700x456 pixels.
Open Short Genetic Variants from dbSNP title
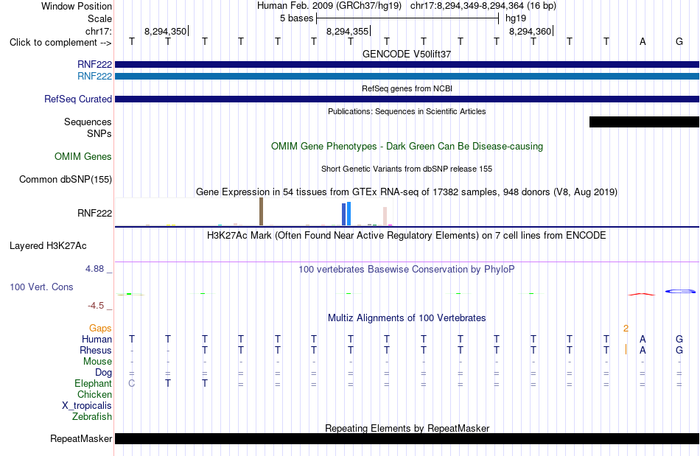(407, 169)
